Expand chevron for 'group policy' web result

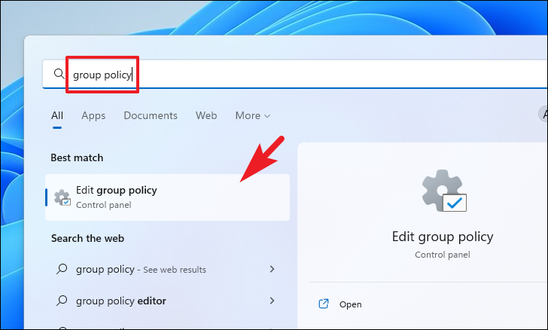click(x=272, y=269)
